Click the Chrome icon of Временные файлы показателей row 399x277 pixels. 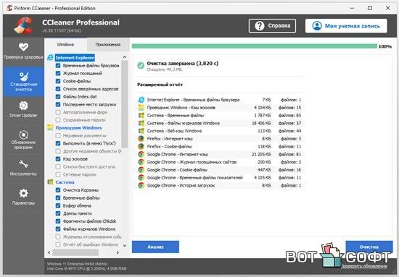tap(141, 178)
